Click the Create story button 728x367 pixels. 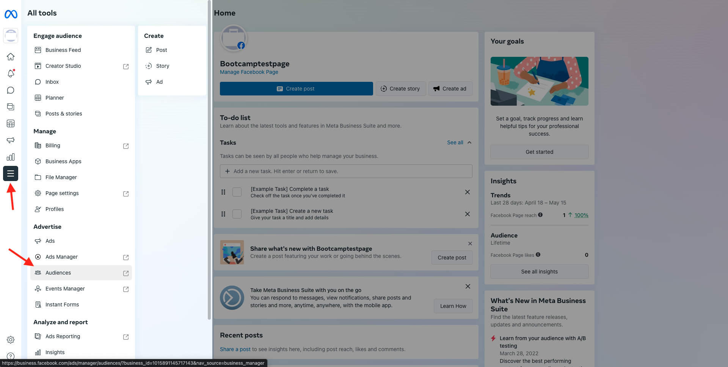pos(401,89)
